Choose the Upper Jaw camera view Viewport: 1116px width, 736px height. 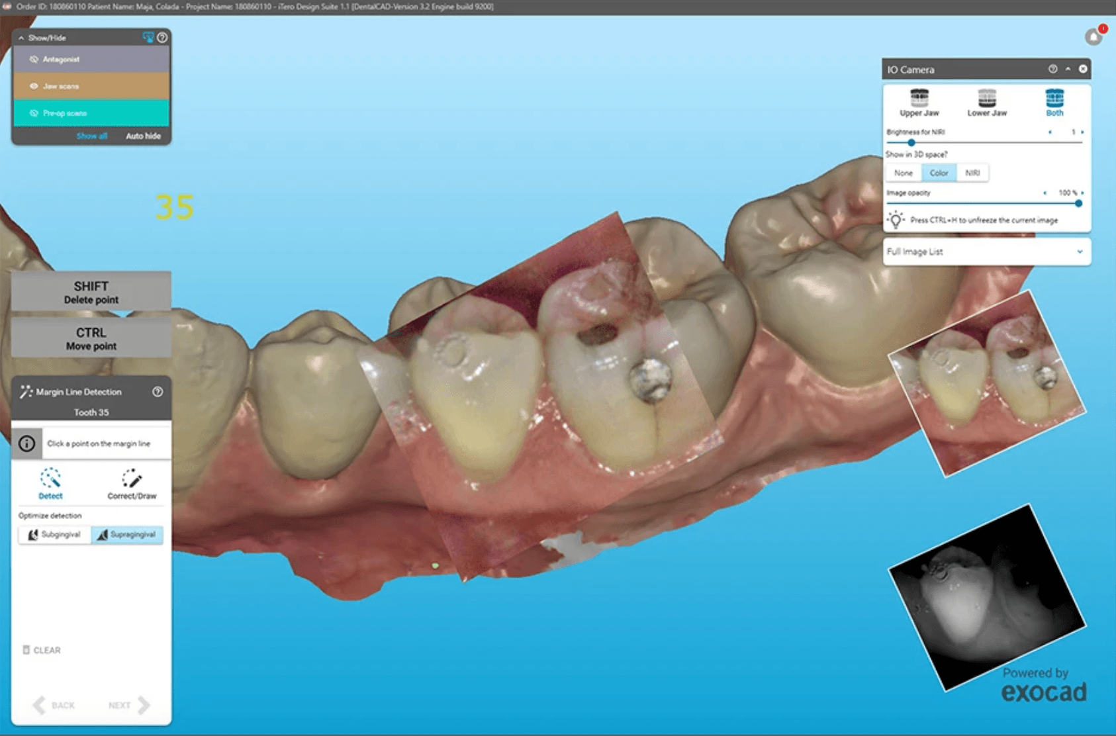pyautogui.click(x=919, y=103)
